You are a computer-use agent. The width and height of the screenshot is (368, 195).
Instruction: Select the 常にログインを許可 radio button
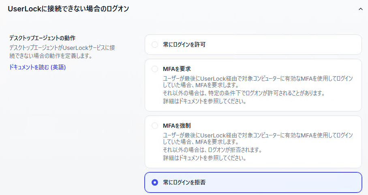pos(155,44)
